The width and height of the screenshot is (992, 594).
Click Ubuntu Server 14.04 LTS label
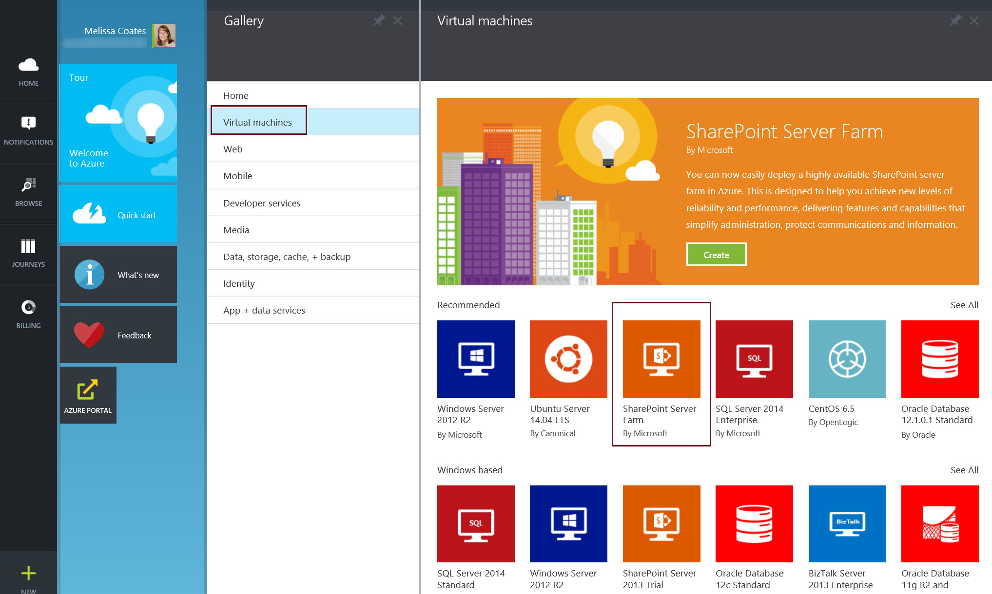[x=560, y=414]
